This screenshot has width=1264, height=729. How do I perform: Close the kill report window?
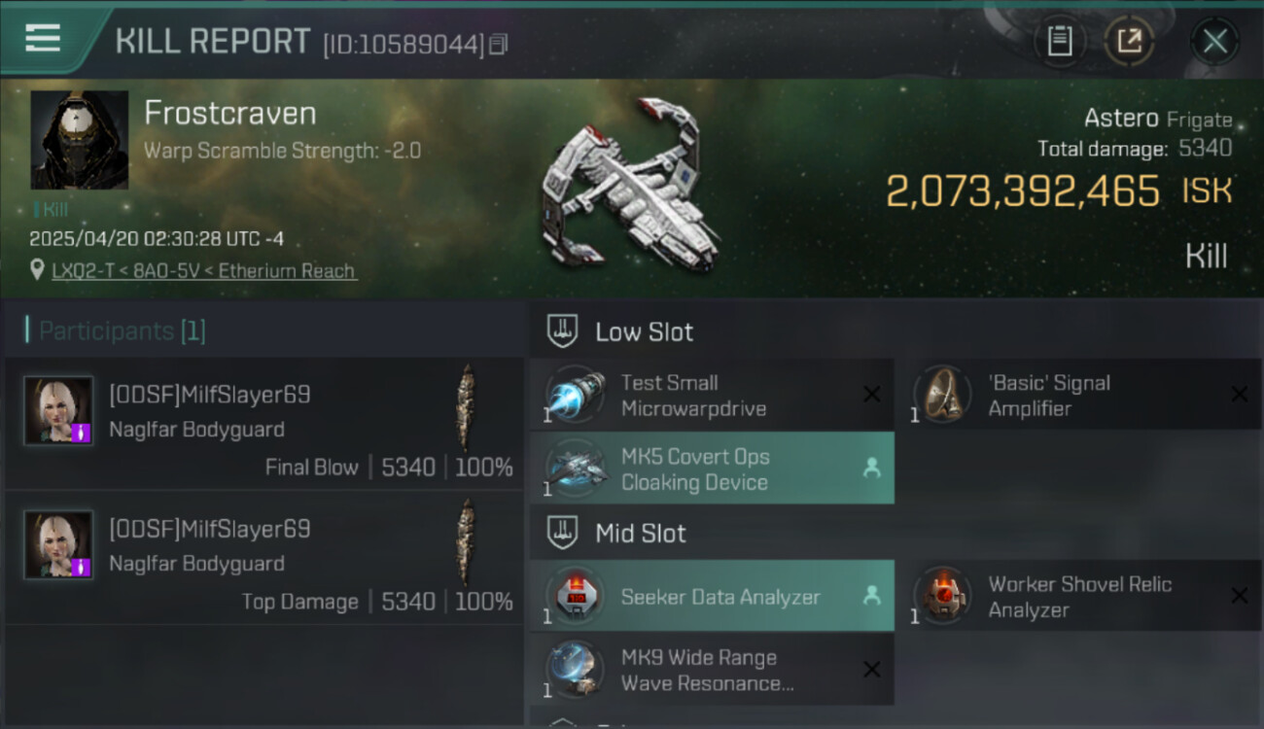(x=1214, y=41)
